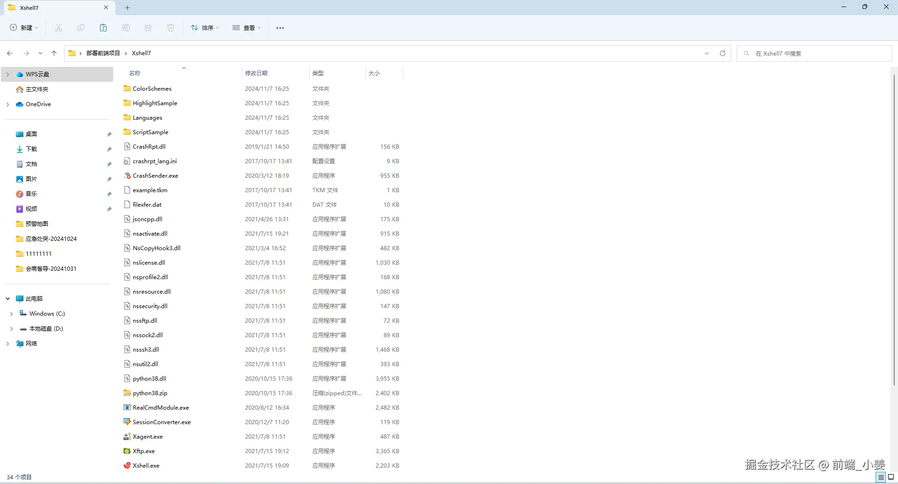The height and width of the screenshot is (484, 898).
Task: Sort by the 大小 column header
Action: (374, 73)
